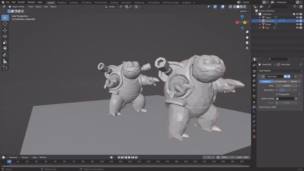The width and height of the screenshot is (304, 171).
Task: Switch to the Sculpting workspace tab
Action: 74,2
